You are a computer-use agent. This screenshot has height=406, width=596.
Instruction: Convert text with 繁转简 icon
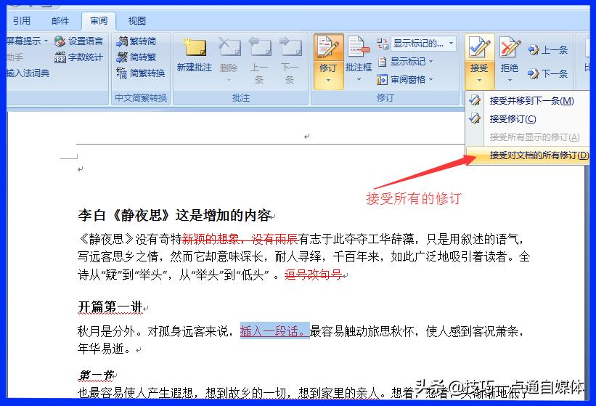pyautogui.click(x=122, y=41)
